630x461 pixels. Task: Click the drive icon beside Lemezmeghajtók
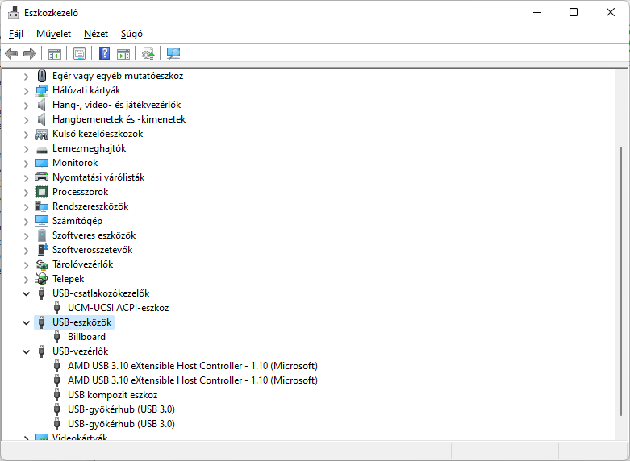42,150
